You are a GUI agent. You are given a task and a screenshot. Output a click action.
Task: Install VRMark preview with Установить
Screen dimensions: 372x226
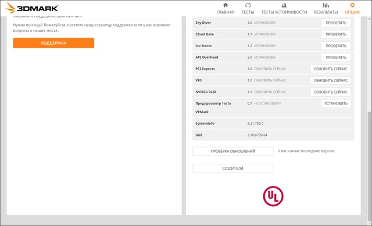coord(336,103)
